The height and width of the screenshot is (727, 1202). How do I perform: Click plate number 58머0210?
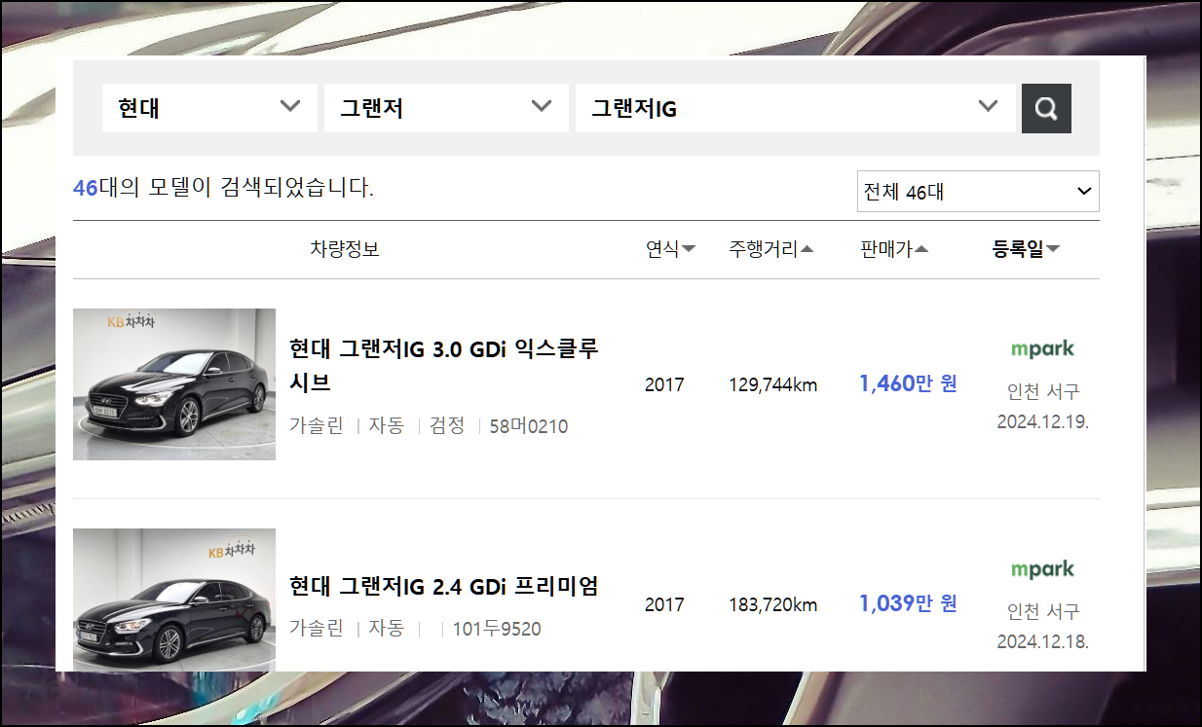(529, 426)
